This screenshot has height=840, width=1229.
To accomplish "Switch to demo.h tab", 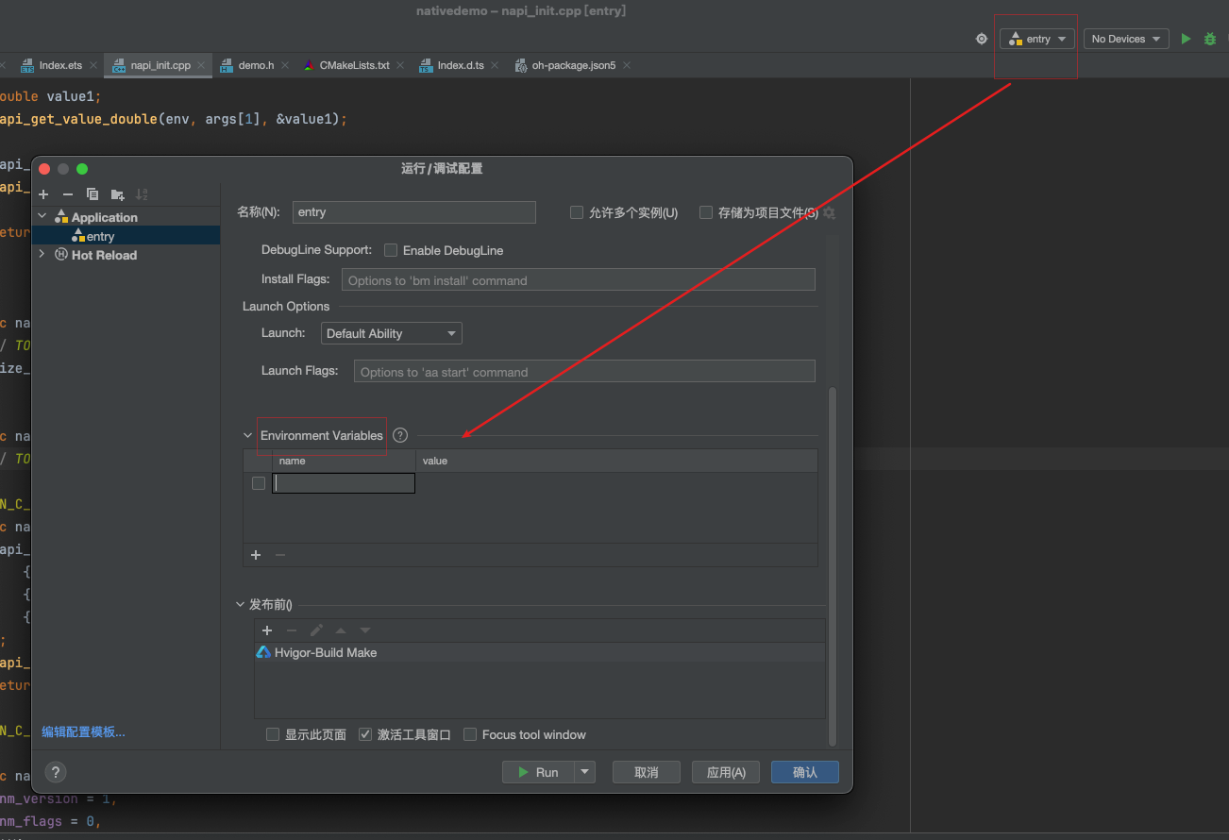I will pos(256,65).
